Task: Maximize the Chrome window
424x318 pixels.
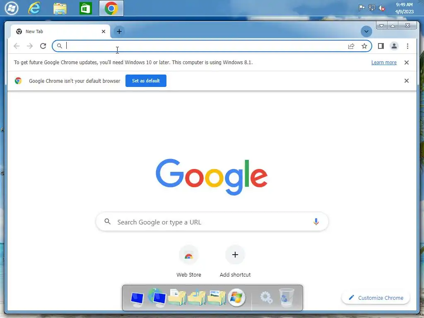Action: click(393, 26)
